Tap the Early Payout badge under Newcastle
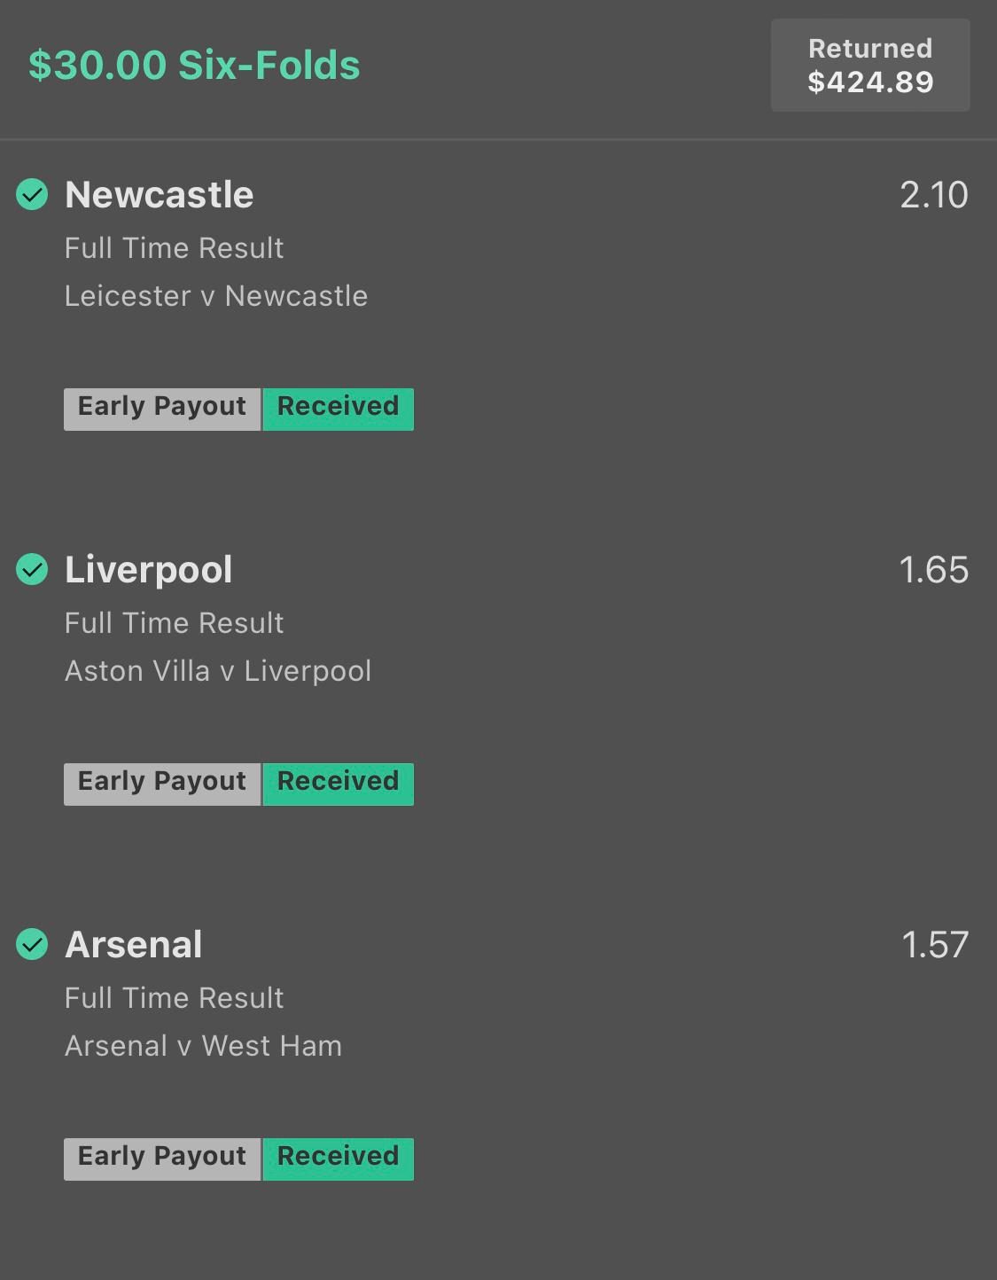The height and width of the screenshot is (1280, 997). click(x=162, y=410)
